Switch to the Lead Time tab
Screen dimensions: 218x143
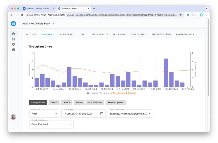pos(30,34)
